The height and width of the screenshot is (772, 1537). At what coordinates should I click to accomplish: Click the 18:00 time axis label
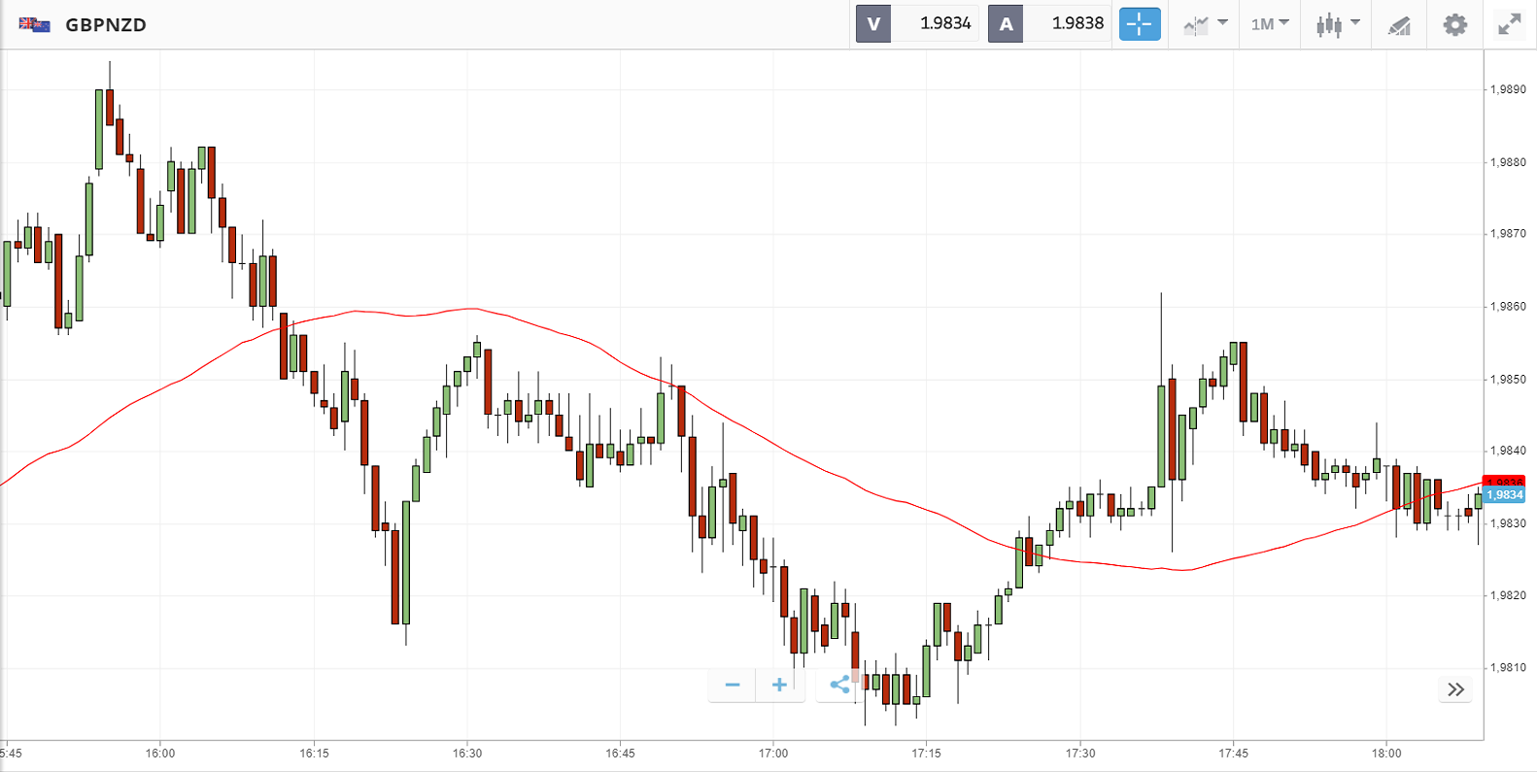tap(1386, 754)
